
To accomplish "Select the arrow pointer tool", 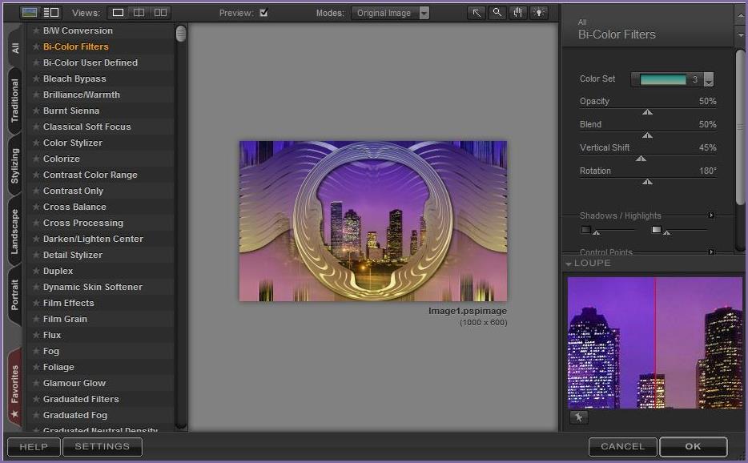I will click(477, 13).
